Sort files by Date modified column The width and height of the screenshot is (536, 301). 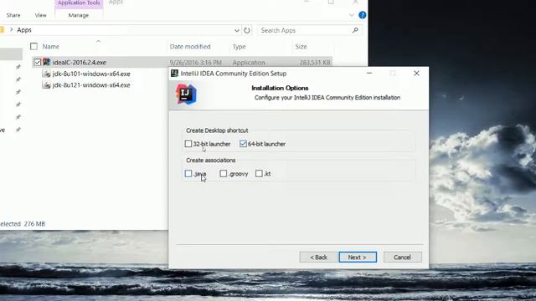tap(190, 47)
